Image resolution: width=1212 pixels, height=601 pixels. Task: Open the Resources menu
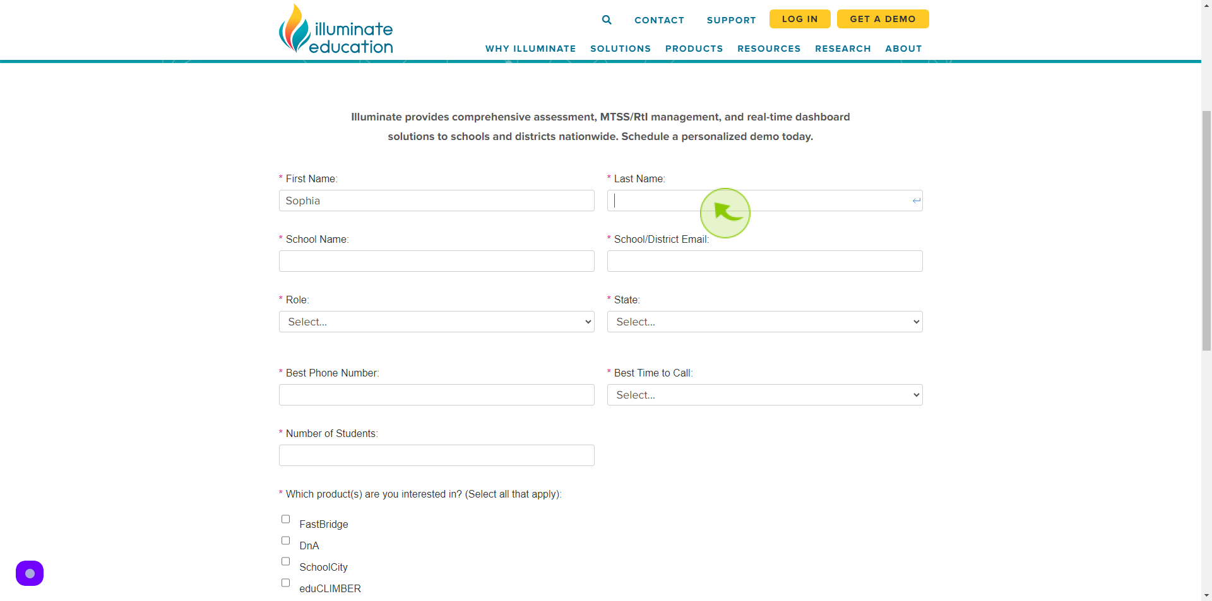pos(769,49)
